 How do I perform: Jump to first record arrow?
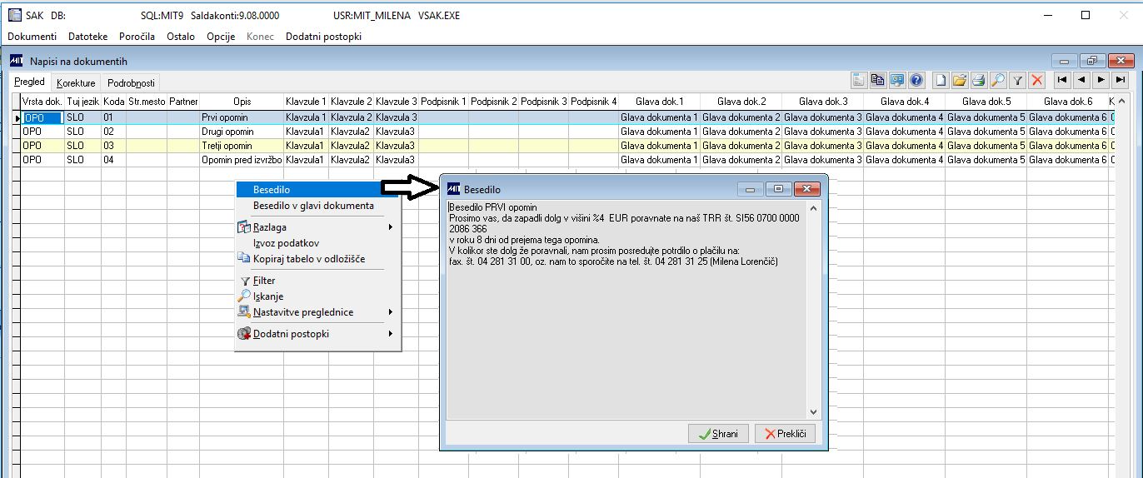(x=1061, y=80)
